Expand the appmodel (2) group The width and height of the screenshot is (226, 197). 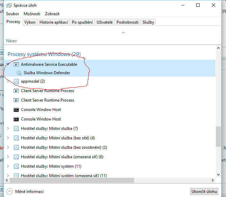8,81
